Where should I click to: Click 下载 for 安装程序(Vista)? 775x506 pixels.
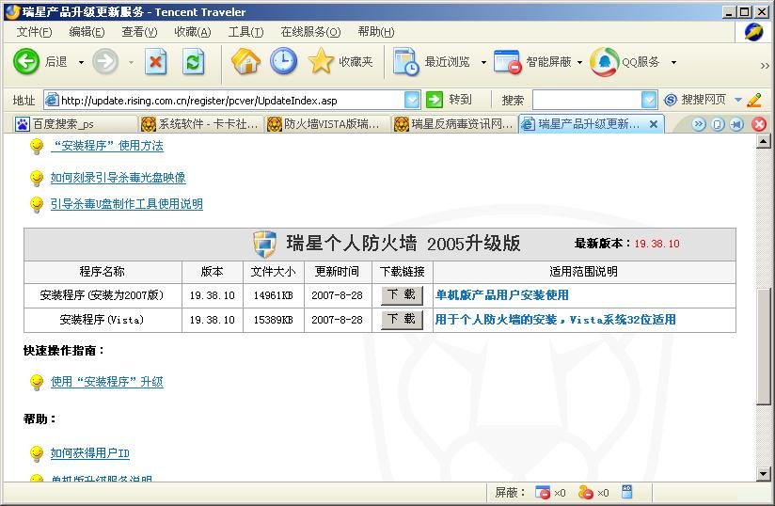coord(402,319)
